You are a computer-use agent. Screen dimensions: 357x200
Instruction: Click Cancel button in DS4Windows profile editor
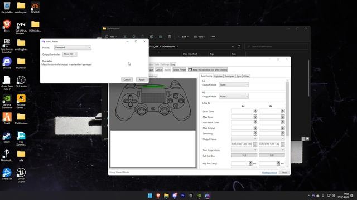(x=159, y=69)
